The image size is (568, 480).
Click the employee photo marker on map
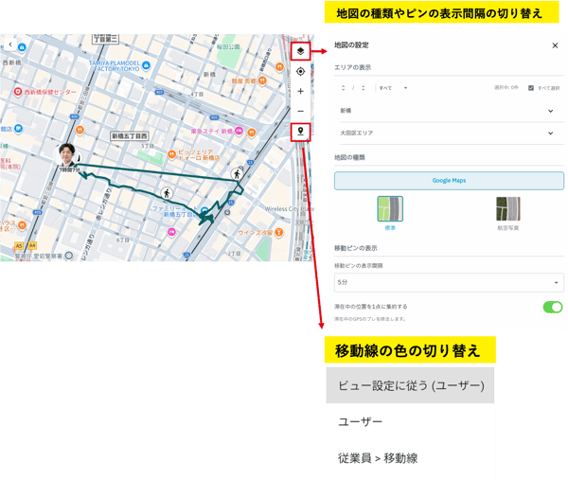67,154
